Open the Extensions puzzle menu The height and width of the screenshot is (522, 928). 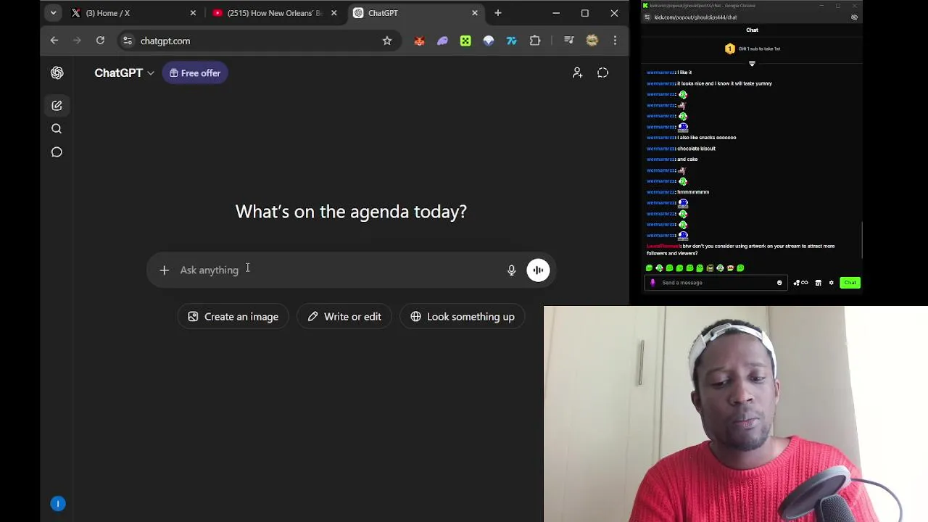[535, 41]
